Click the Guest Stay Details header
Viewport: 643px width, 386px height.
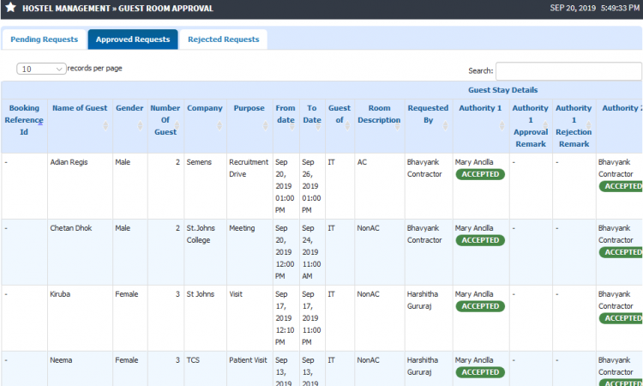point(502,90)
